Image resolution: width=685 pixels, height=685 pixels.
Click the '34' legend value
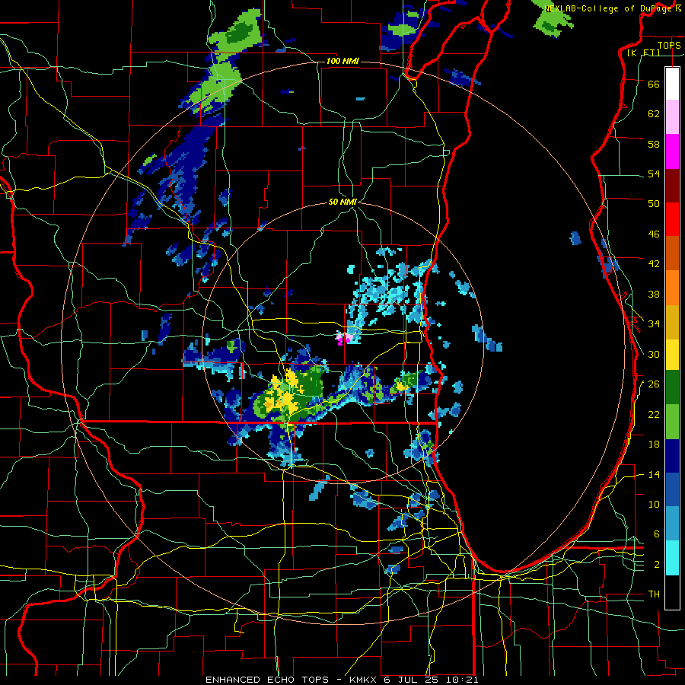[x=654, y=324]
